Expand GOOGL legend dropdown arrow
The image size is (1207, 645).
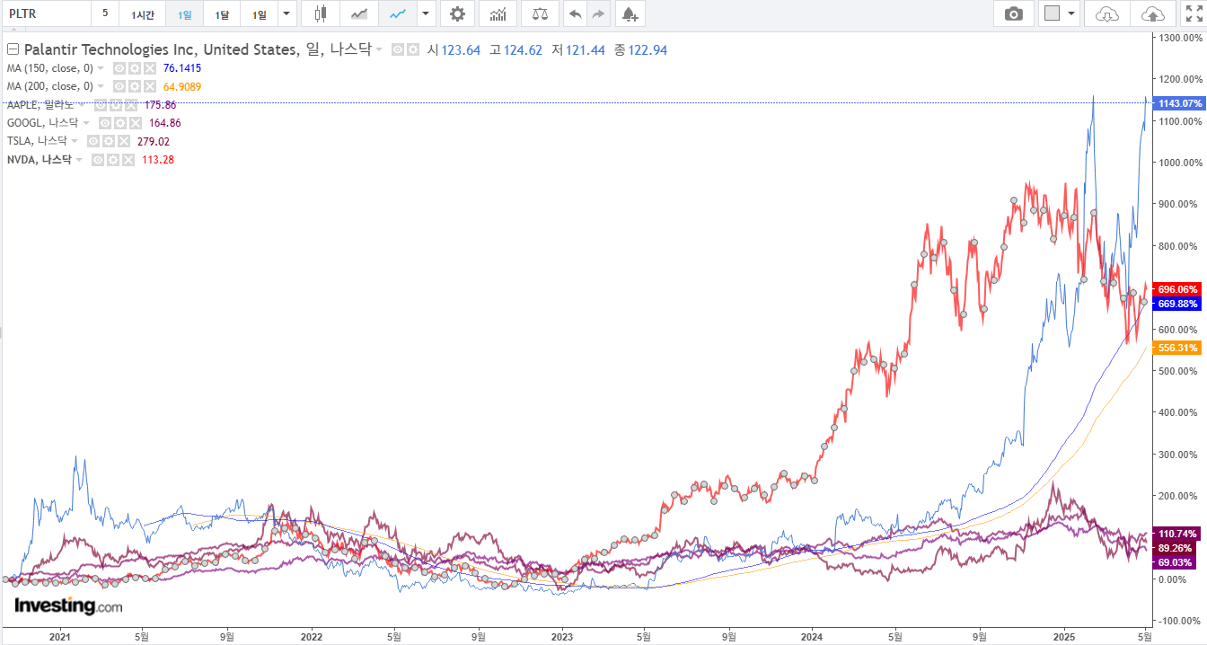[x=86, y=123]
